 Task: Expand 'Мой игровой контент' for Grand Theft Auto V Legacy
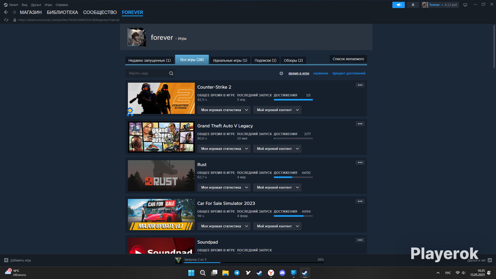(277, 149)
